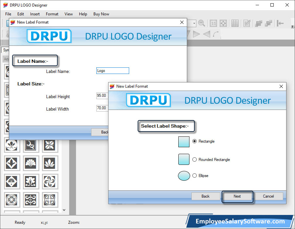Screen dimensions: 295x229
Task: Click the Label Name field containing Logo
Action: pos(113,71)
